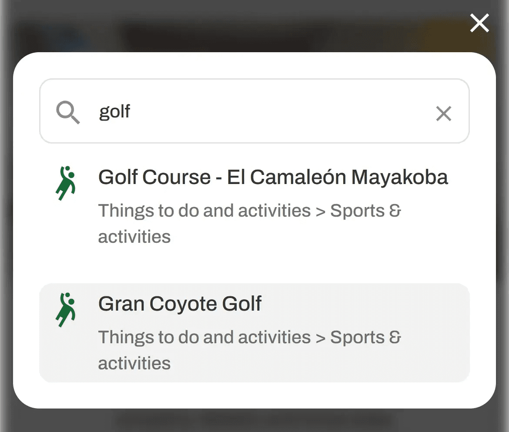Click 'Things to do and activities' in second result
The width and height of the screenshot is (509, 432).
point(204,337)
